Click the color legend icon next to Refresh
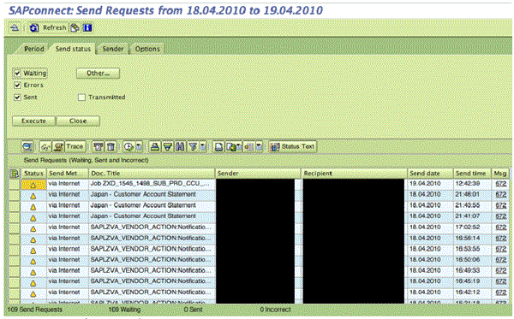Screen dimensions: 514x319 click(x=75, y=28)
